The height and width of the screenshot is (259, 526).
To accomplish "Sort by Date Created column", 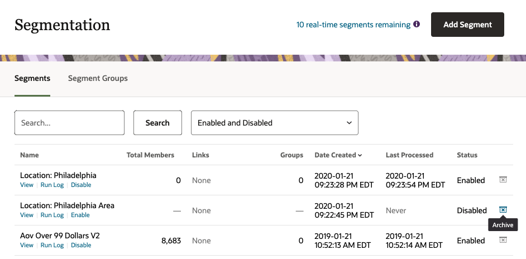I will (x=338, y=155).
